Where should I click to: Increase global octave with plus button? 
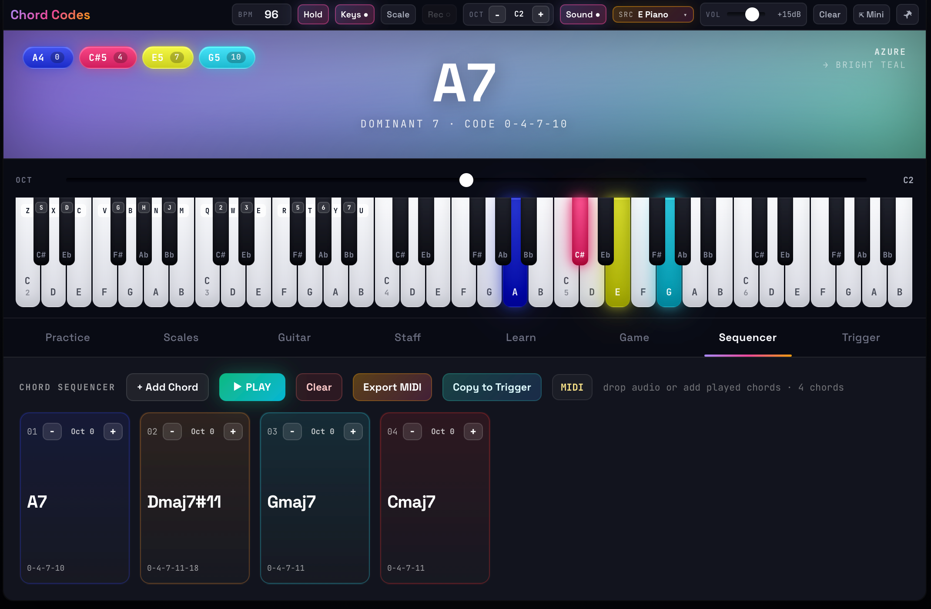[x=541, y=14]
